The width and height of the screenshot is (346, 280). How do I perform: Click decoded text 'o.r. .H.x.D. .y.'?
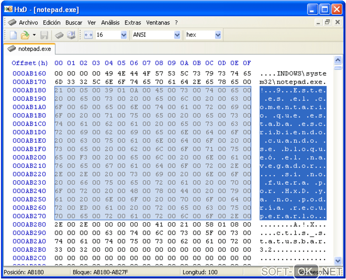(293, 191)
